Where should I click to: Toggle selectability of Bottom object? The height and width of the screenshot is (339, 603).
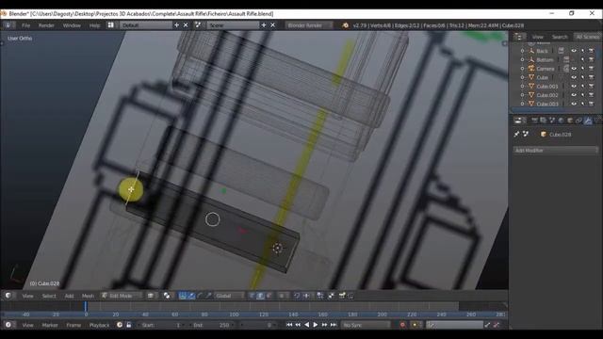click(582, 60)
